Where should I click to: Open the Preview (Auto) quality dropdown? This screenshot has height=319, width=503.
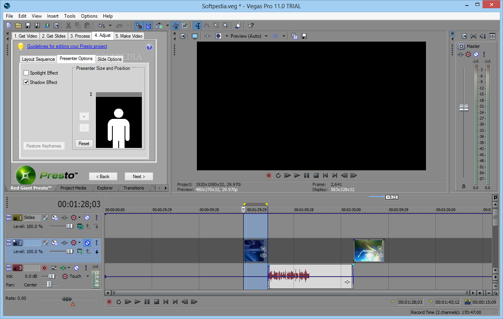[x=266, y=36]
